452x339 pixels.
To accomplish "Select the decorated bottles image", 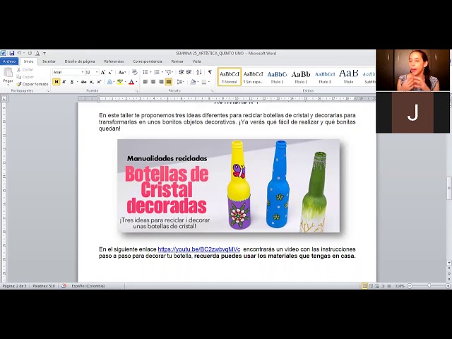I will tap(229, 186).
